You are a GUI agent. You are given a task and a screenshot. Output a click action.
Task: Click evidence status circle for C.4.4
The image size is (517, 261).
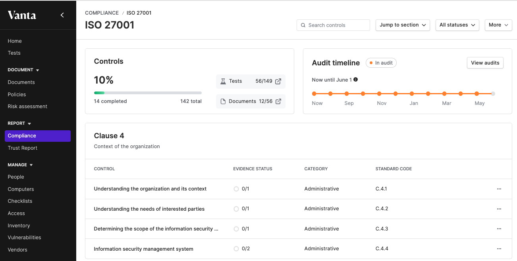pos(236,249)
